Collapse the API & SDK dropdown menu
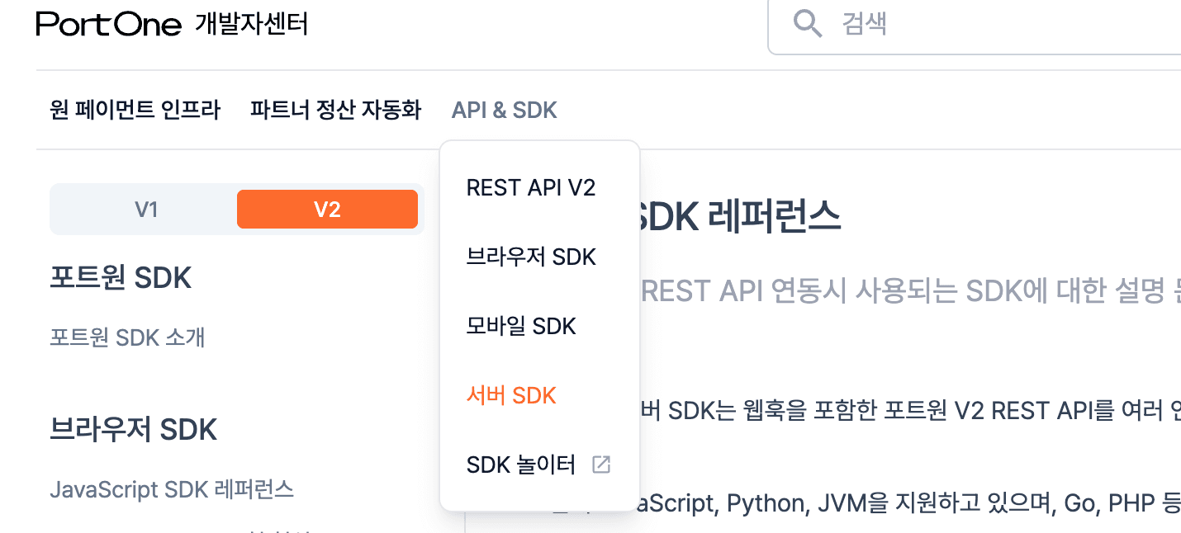 pyautogui.click(x=504, y=110)
